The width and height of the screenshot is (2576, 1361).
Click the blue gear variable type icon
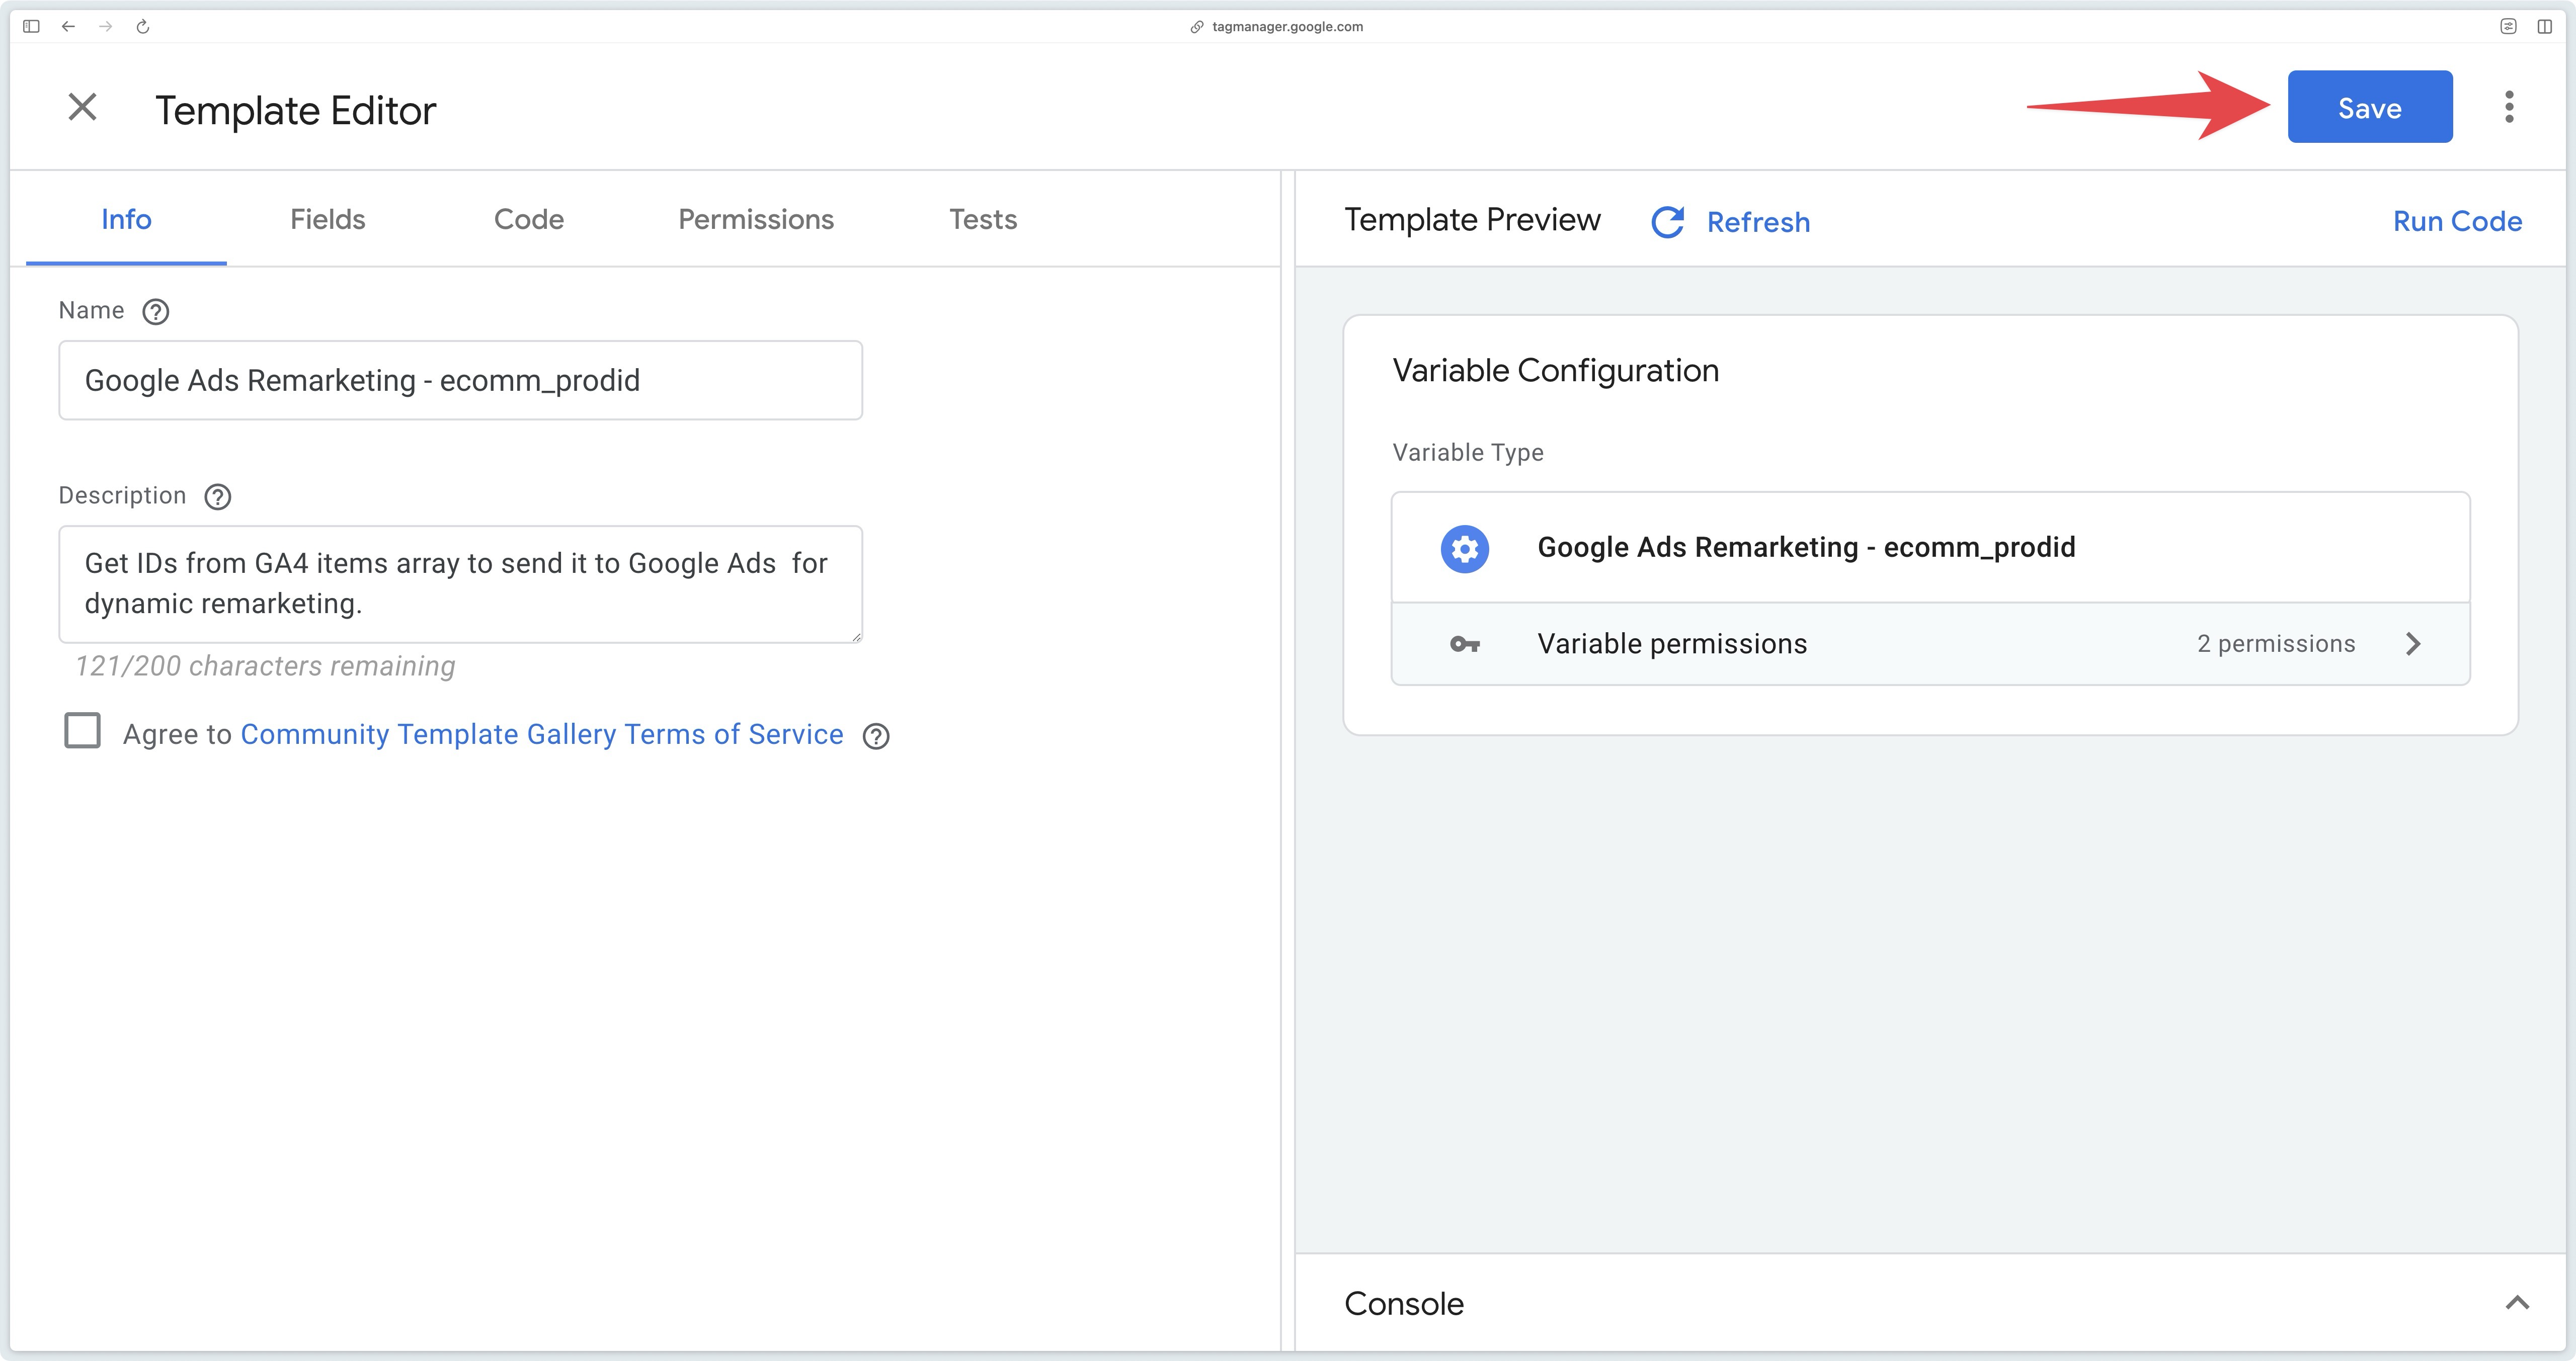pos(1464,548)
